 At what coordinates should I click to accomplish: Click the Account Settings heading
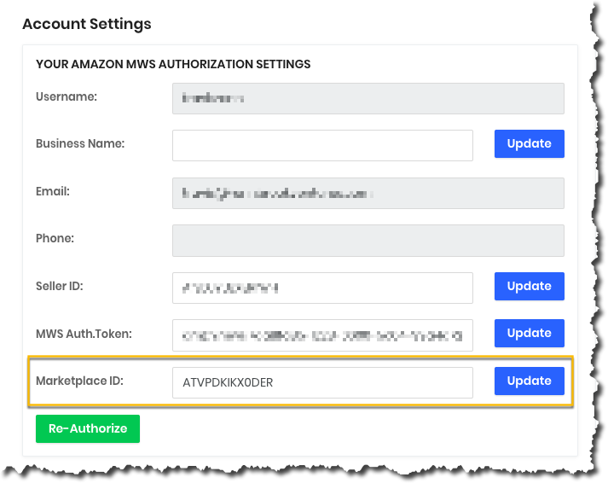click(x=86, y=24)
